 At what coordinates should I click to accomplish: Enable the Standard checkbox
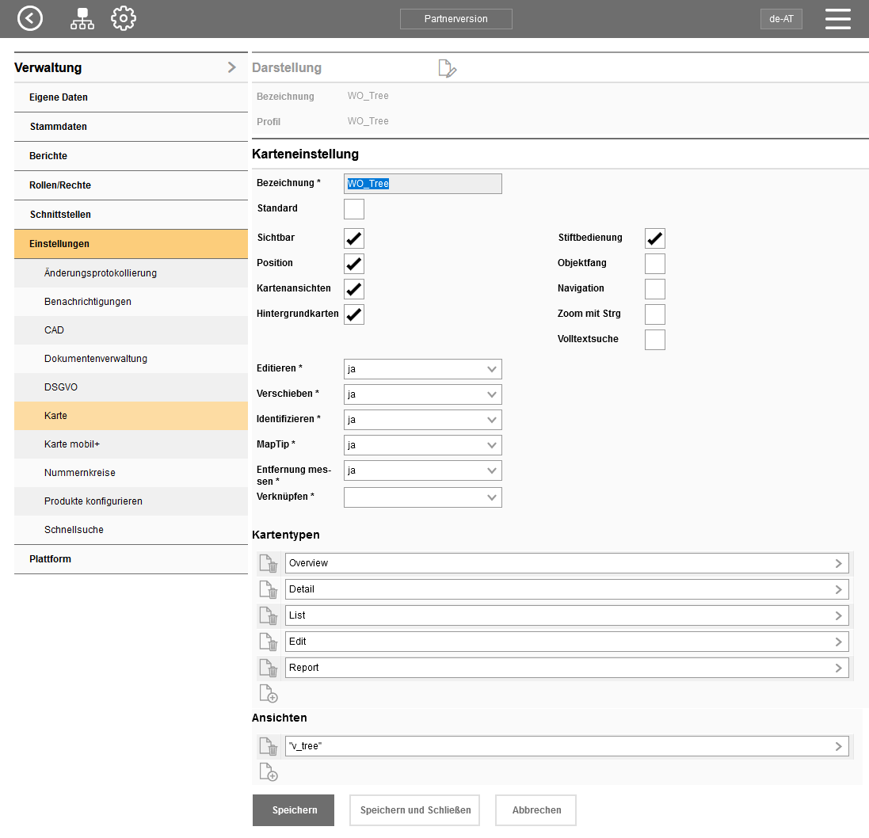tap(354, 209)
